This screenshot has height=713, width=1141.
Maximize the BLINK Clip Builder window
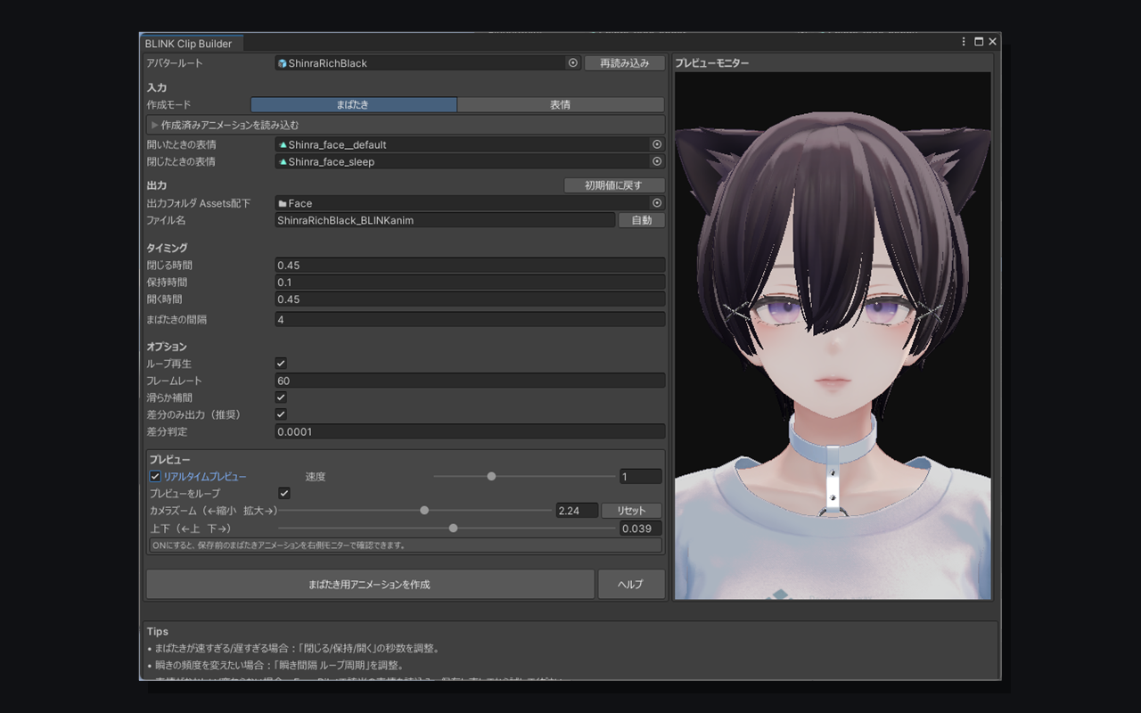(979, 42)
